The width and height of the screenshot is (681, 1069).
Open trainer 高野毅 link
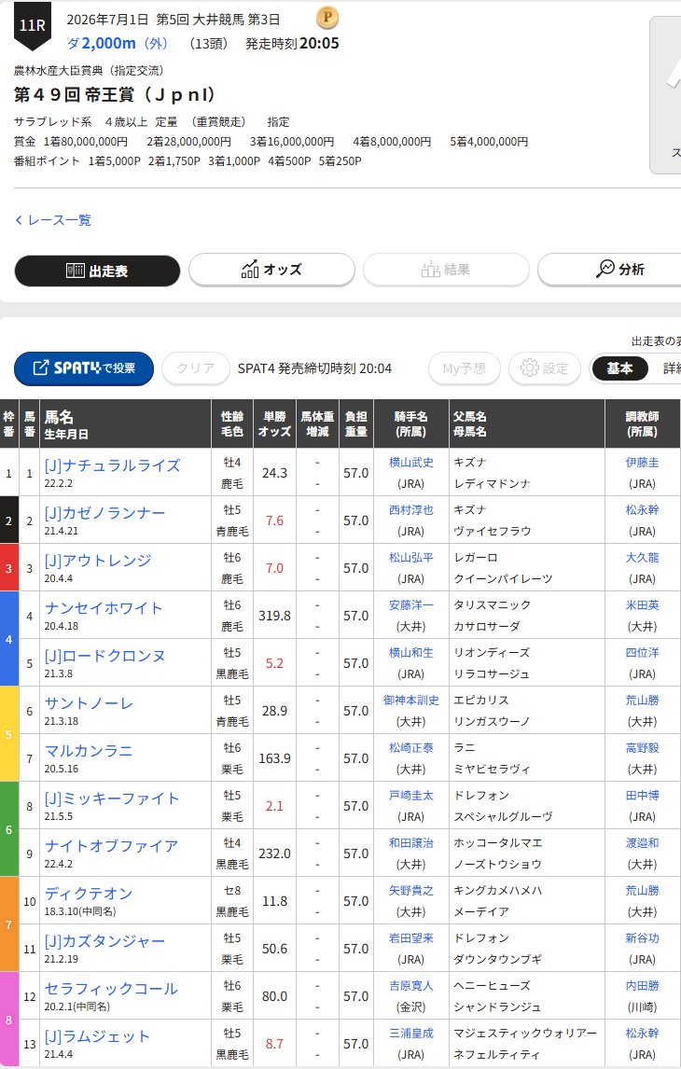642,748
